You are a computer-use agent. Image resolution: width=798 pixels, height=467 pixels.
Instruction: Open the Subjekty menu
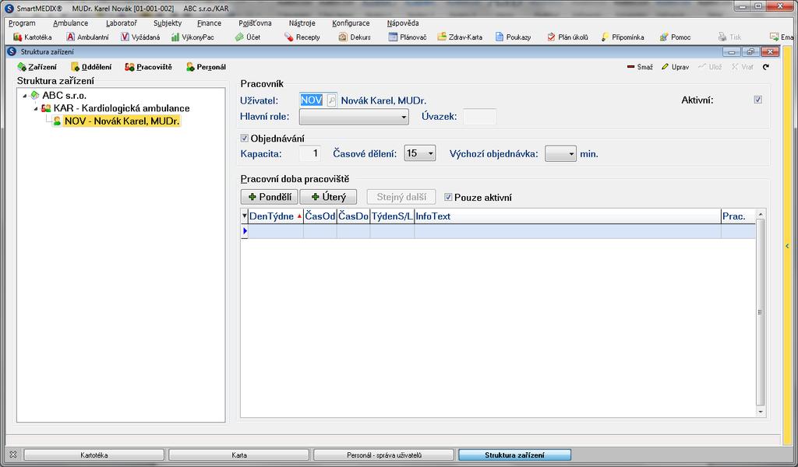[x=168, y=23]
